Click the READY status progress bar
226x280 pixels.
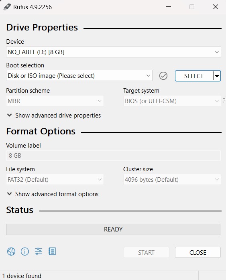tap(114, 229)
